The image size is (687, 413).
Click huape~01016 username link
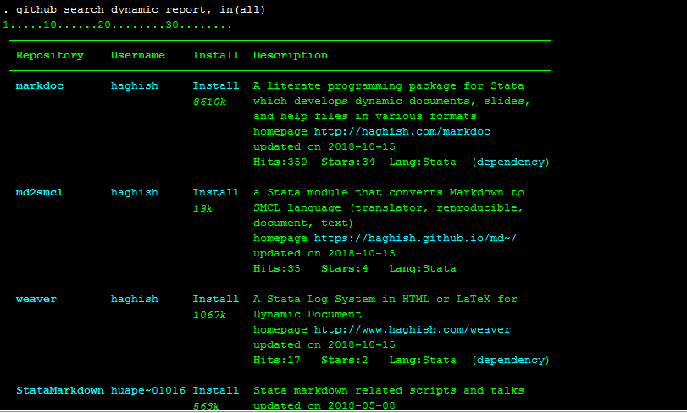click(x=148, y=390)
